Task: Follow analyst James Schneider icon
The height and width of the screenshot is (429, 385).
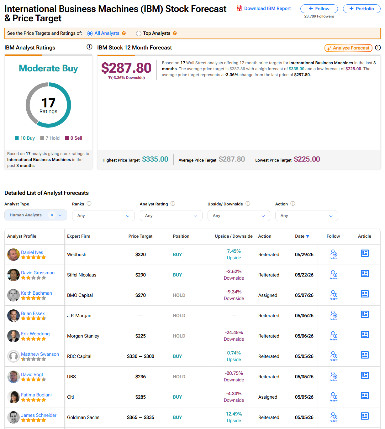Action: pos(334,417)
